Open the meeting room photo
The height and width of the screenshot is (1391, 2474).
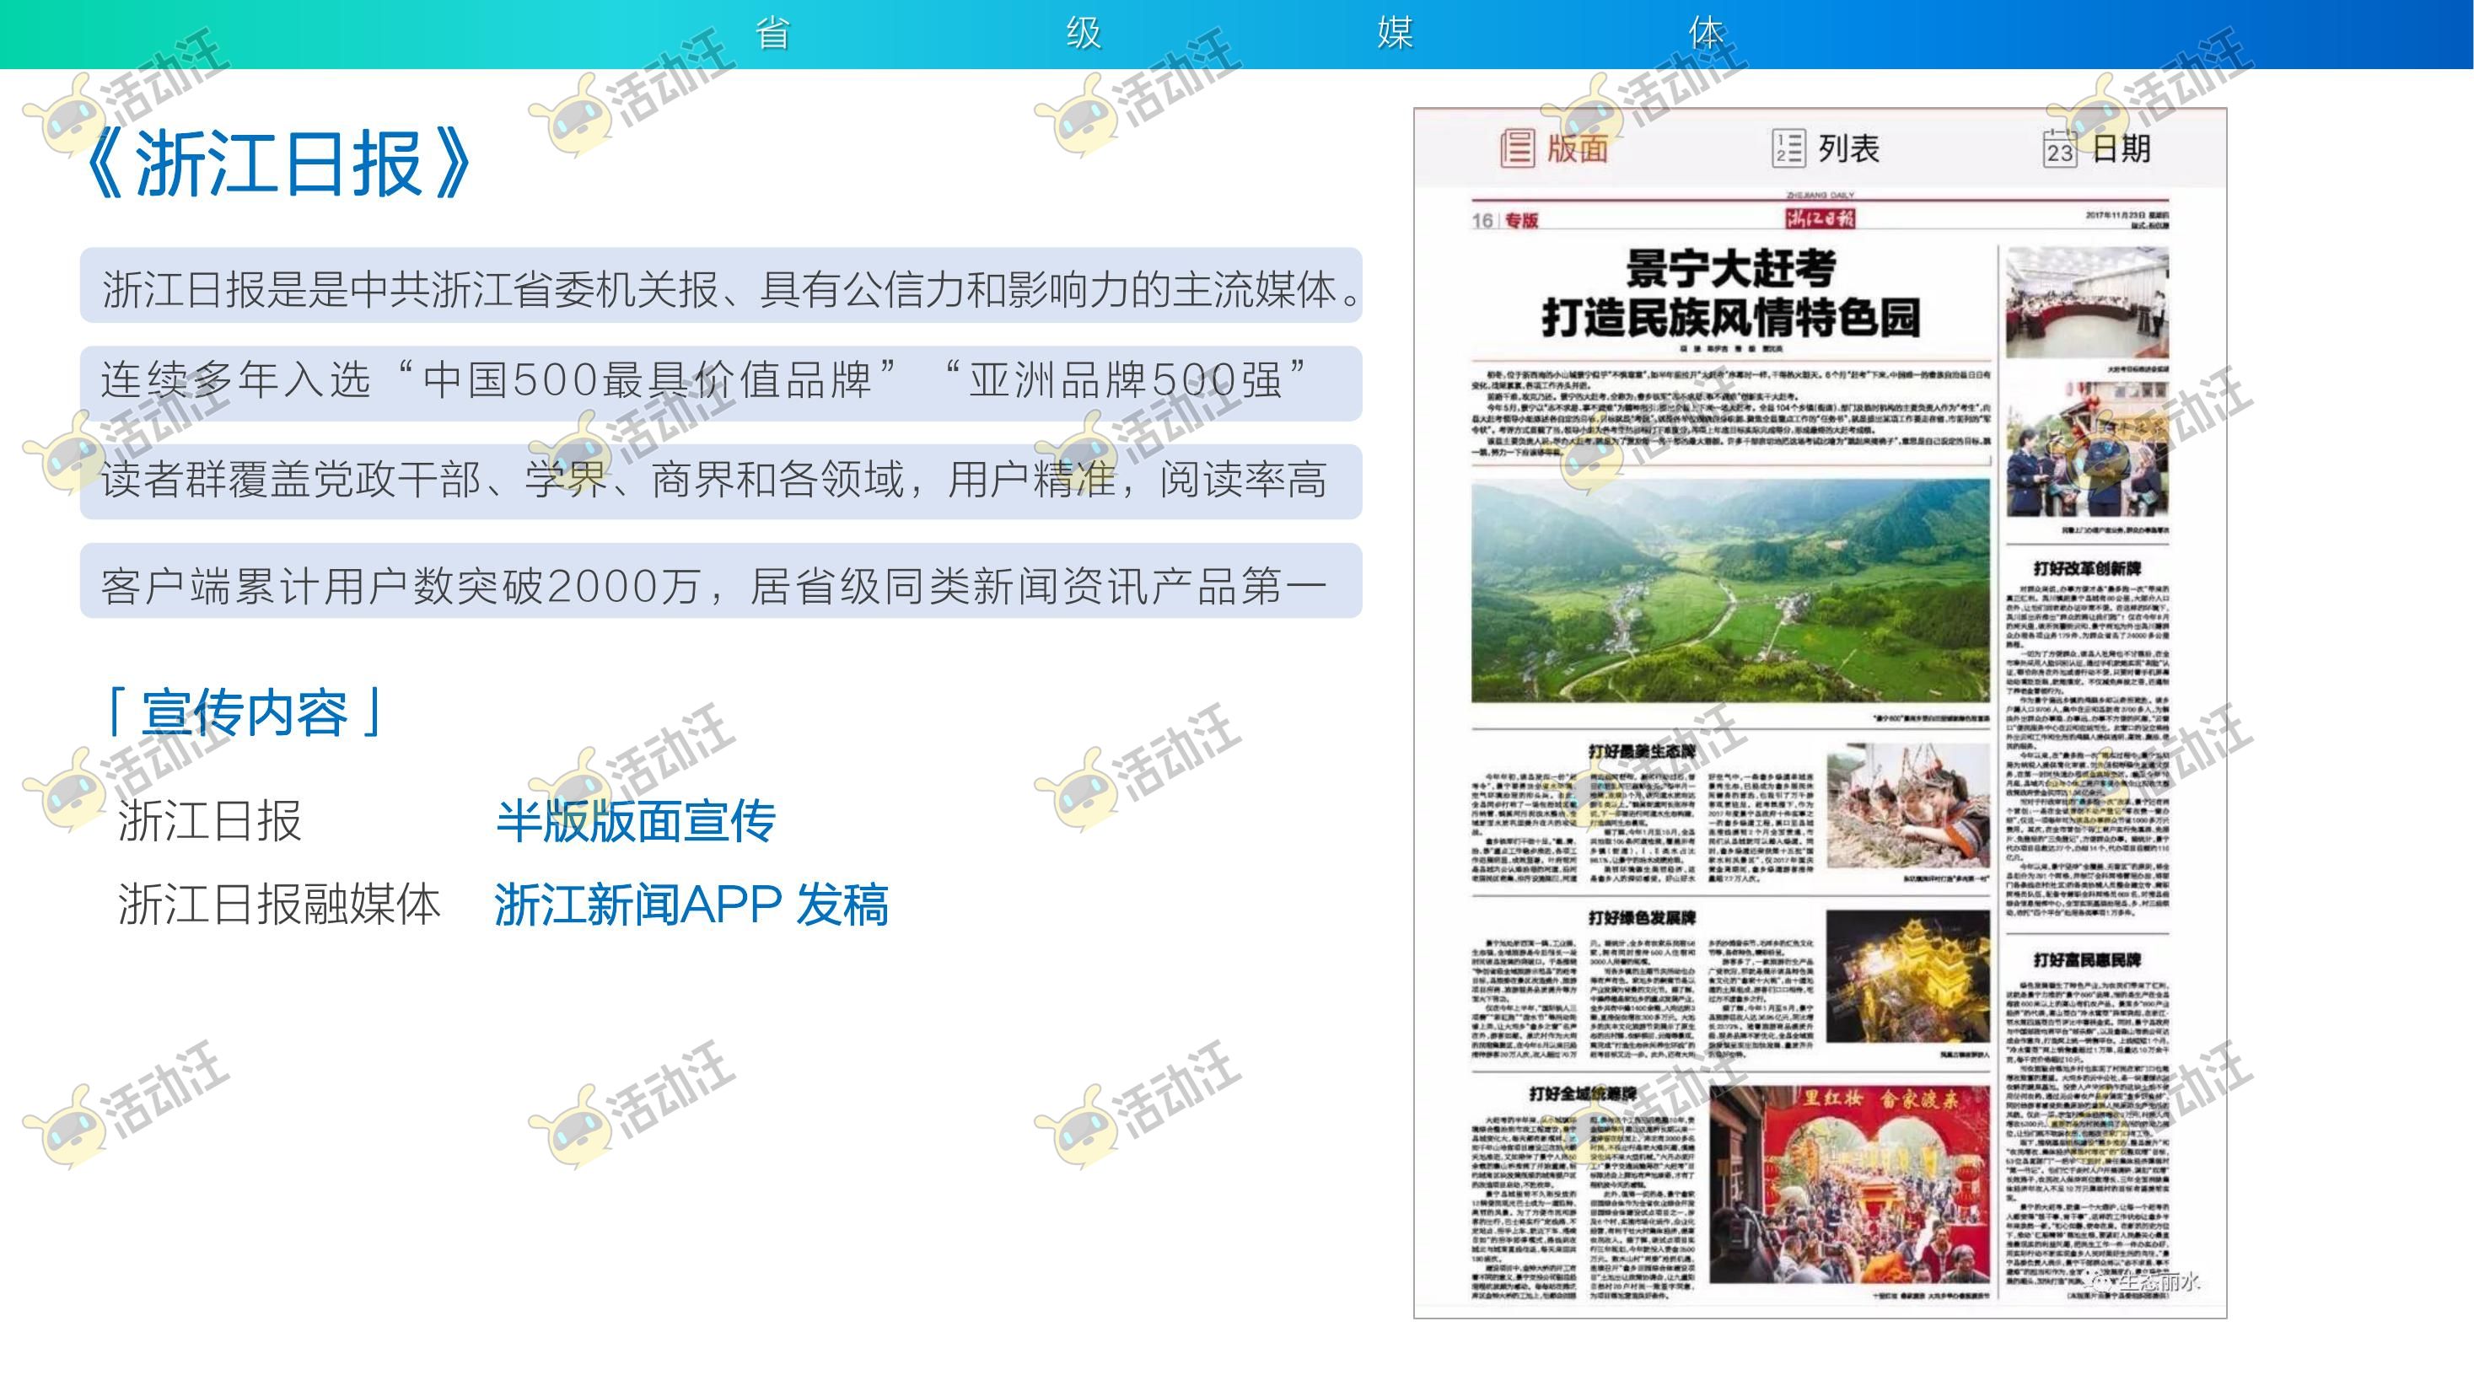pyautogui.click(x=2088, y=302)
